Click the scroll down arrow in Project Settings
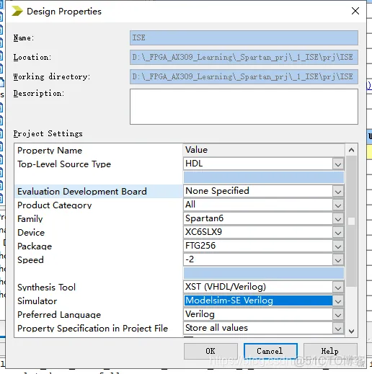 [351, 331]
